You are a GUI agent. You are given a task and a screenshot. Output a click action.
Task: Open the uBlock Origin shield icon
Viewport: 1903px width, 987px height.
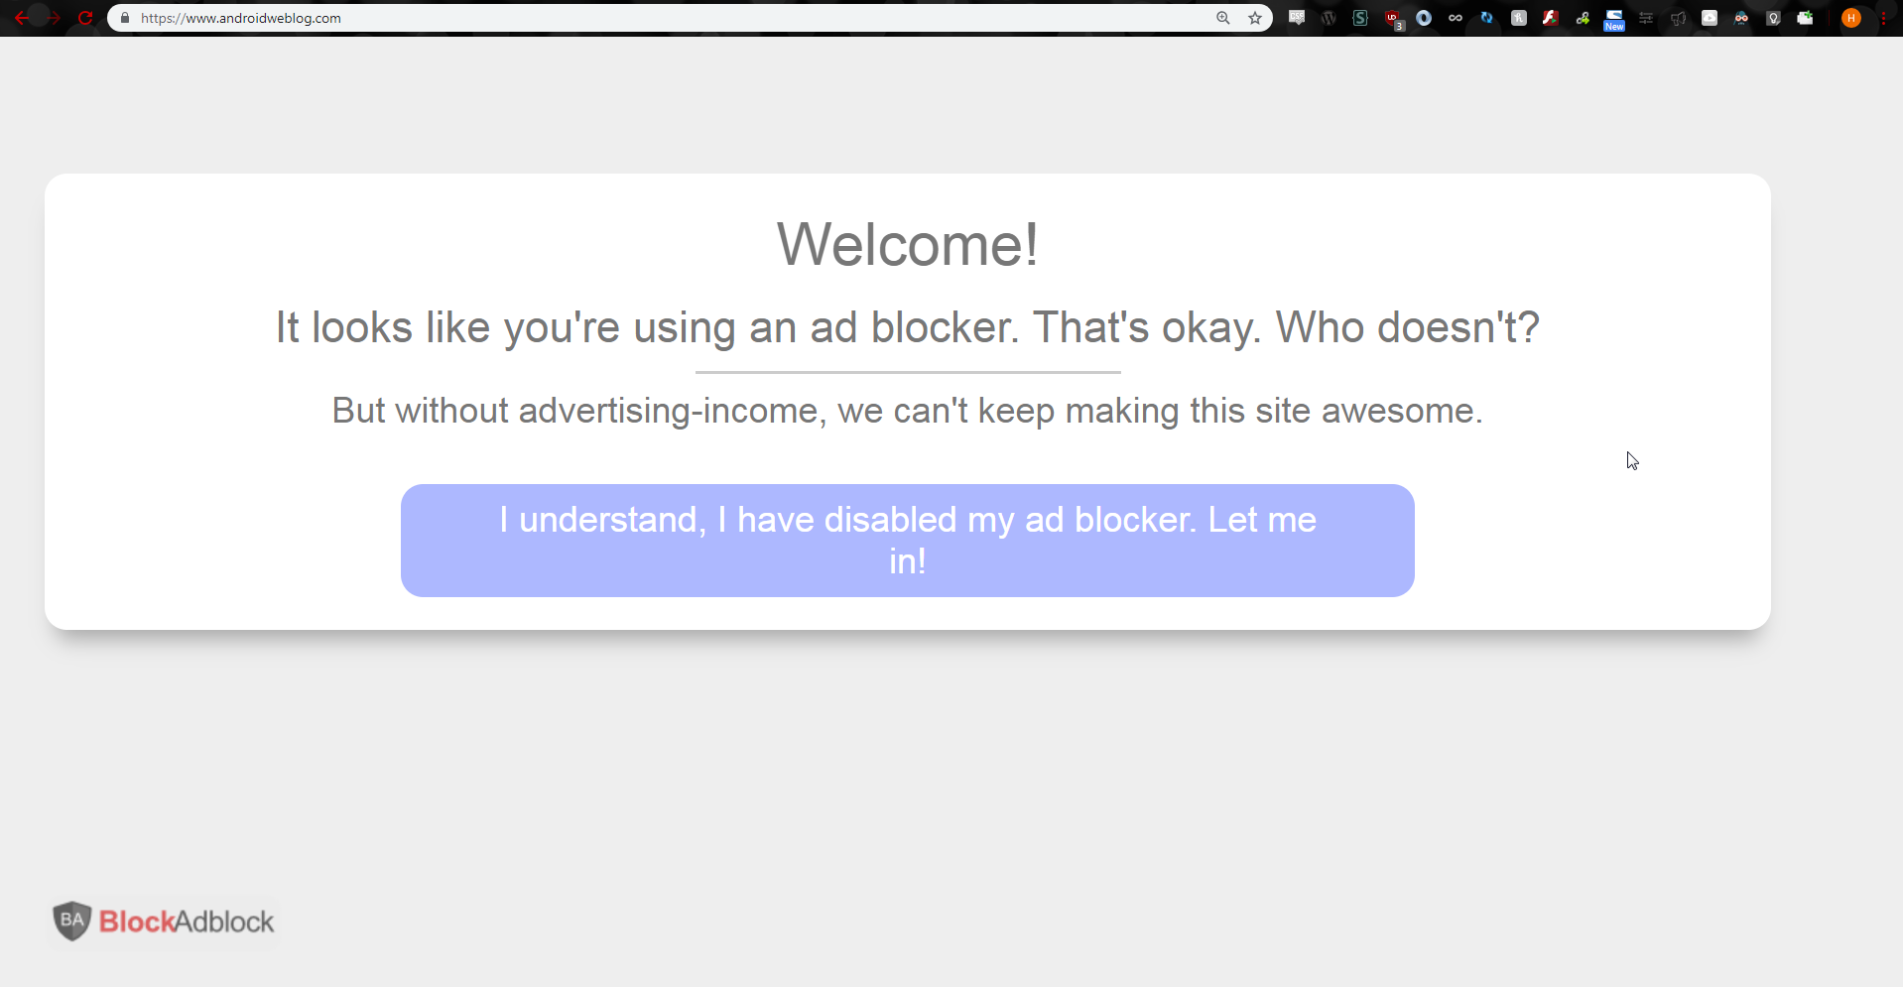coord(1393,19)
